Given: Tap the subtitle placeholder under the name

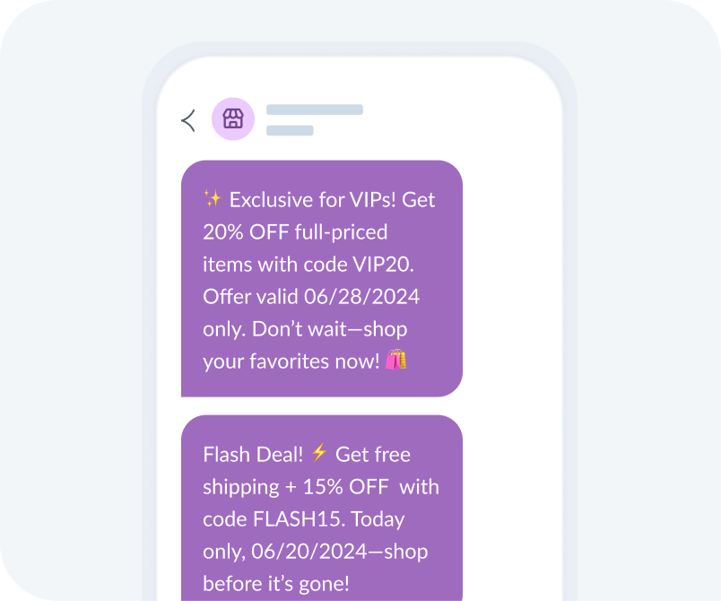Looking at the screenshot, I should click(289, 131).
